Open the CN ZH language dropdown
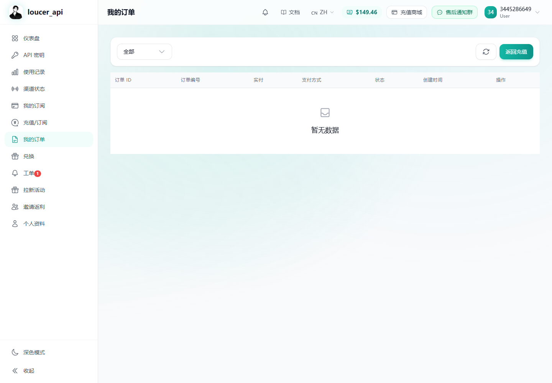 click(x=322, y=12)
